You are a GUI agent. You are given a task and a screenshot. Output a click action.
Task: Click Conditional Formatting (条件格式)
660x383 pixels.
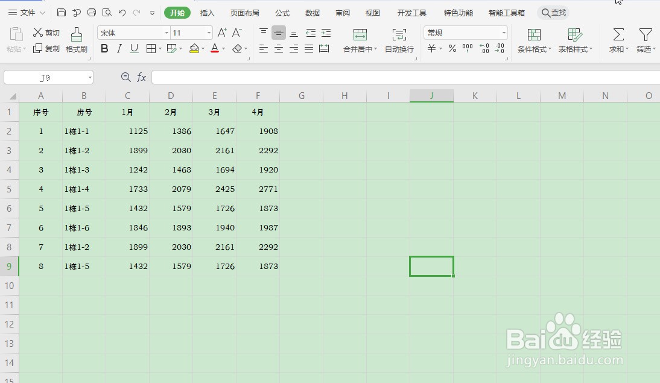pyautogui.click(x=534, y=40)
